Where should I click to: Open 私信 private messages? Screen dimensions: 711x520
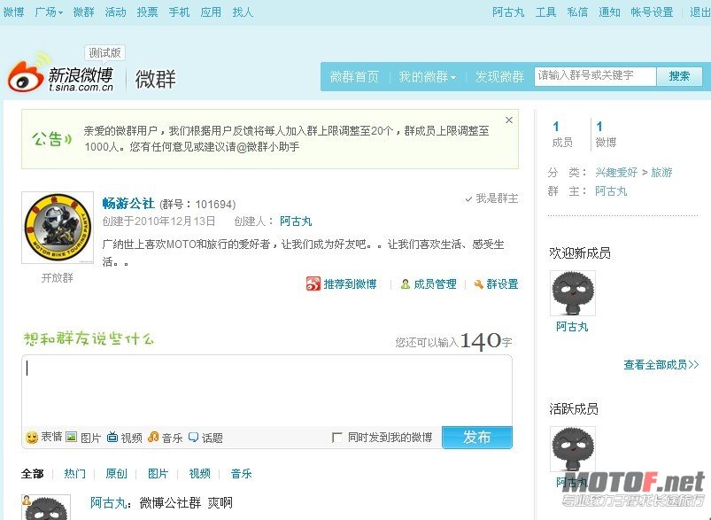(577, 12)
